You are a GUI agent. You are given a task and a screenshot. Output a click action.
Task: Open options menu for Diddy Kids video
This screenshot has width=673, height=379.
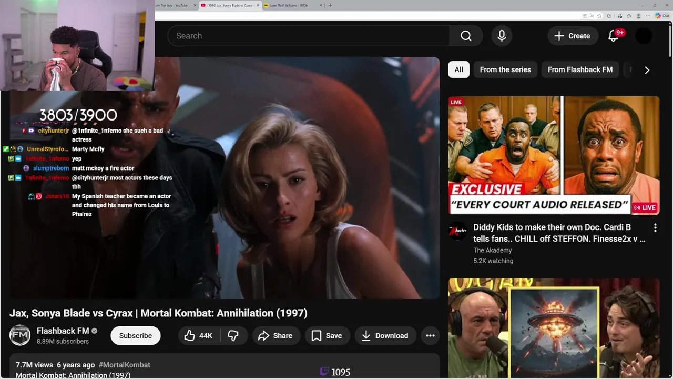pos(655,228)
